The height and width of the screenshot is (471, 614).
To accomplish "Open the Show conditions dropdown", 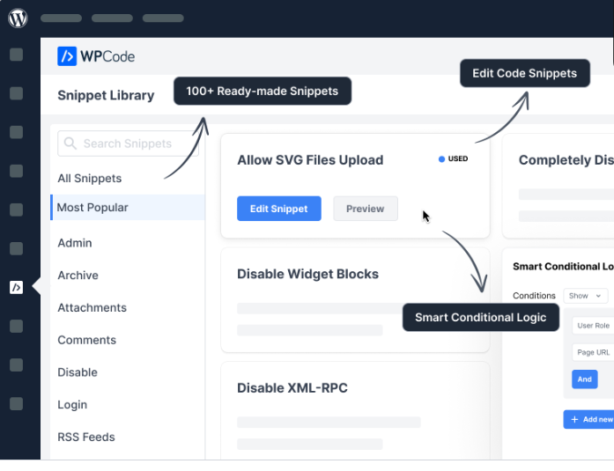I will click(586, 296).
